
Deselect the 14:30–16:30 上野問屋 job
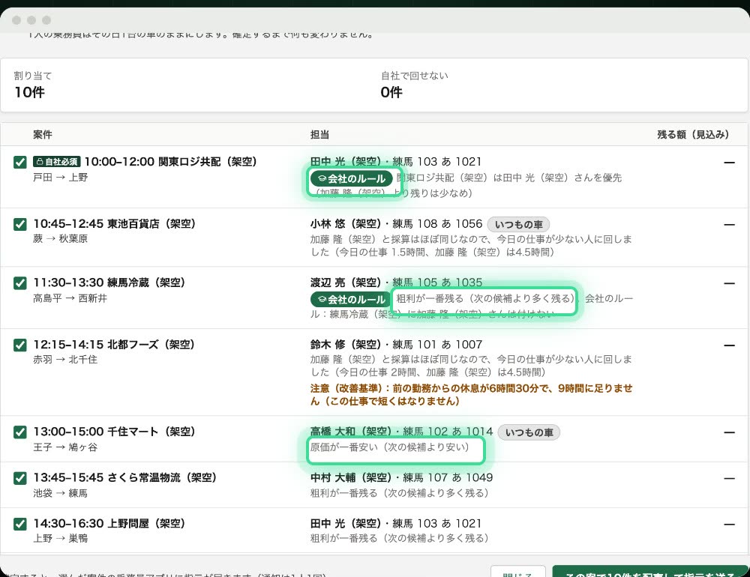tap(20, 524)
